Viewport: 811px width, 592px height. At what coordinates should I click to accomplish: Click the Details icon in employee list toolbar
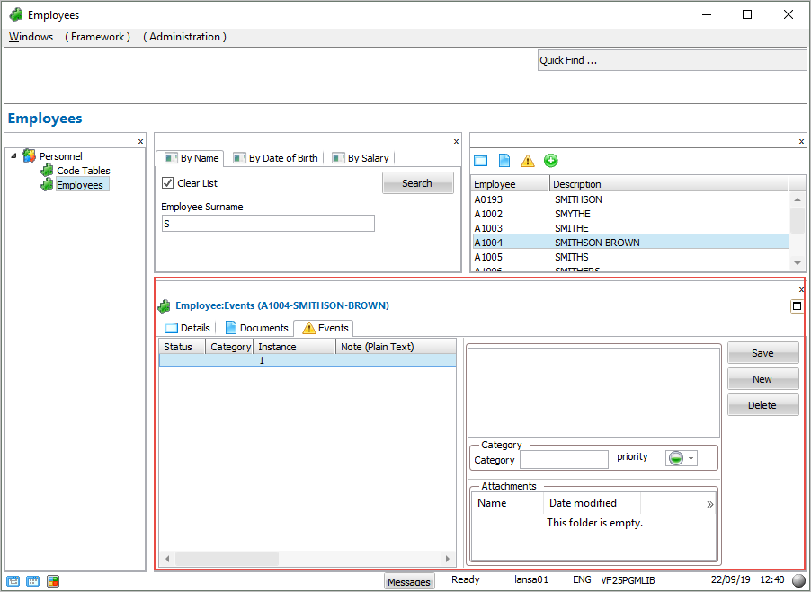tap(480, 161)
